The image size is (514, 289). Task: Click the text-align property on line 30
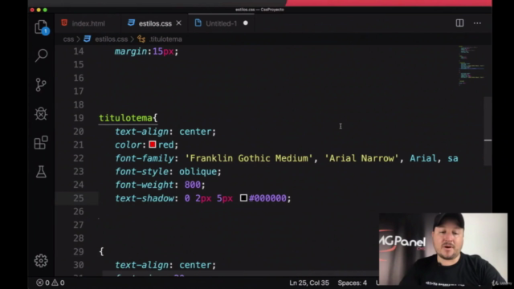pos(141,265)
